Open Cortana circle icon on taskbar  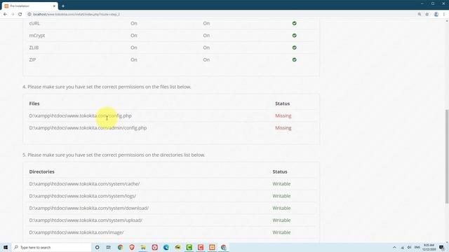pos(98,247)
